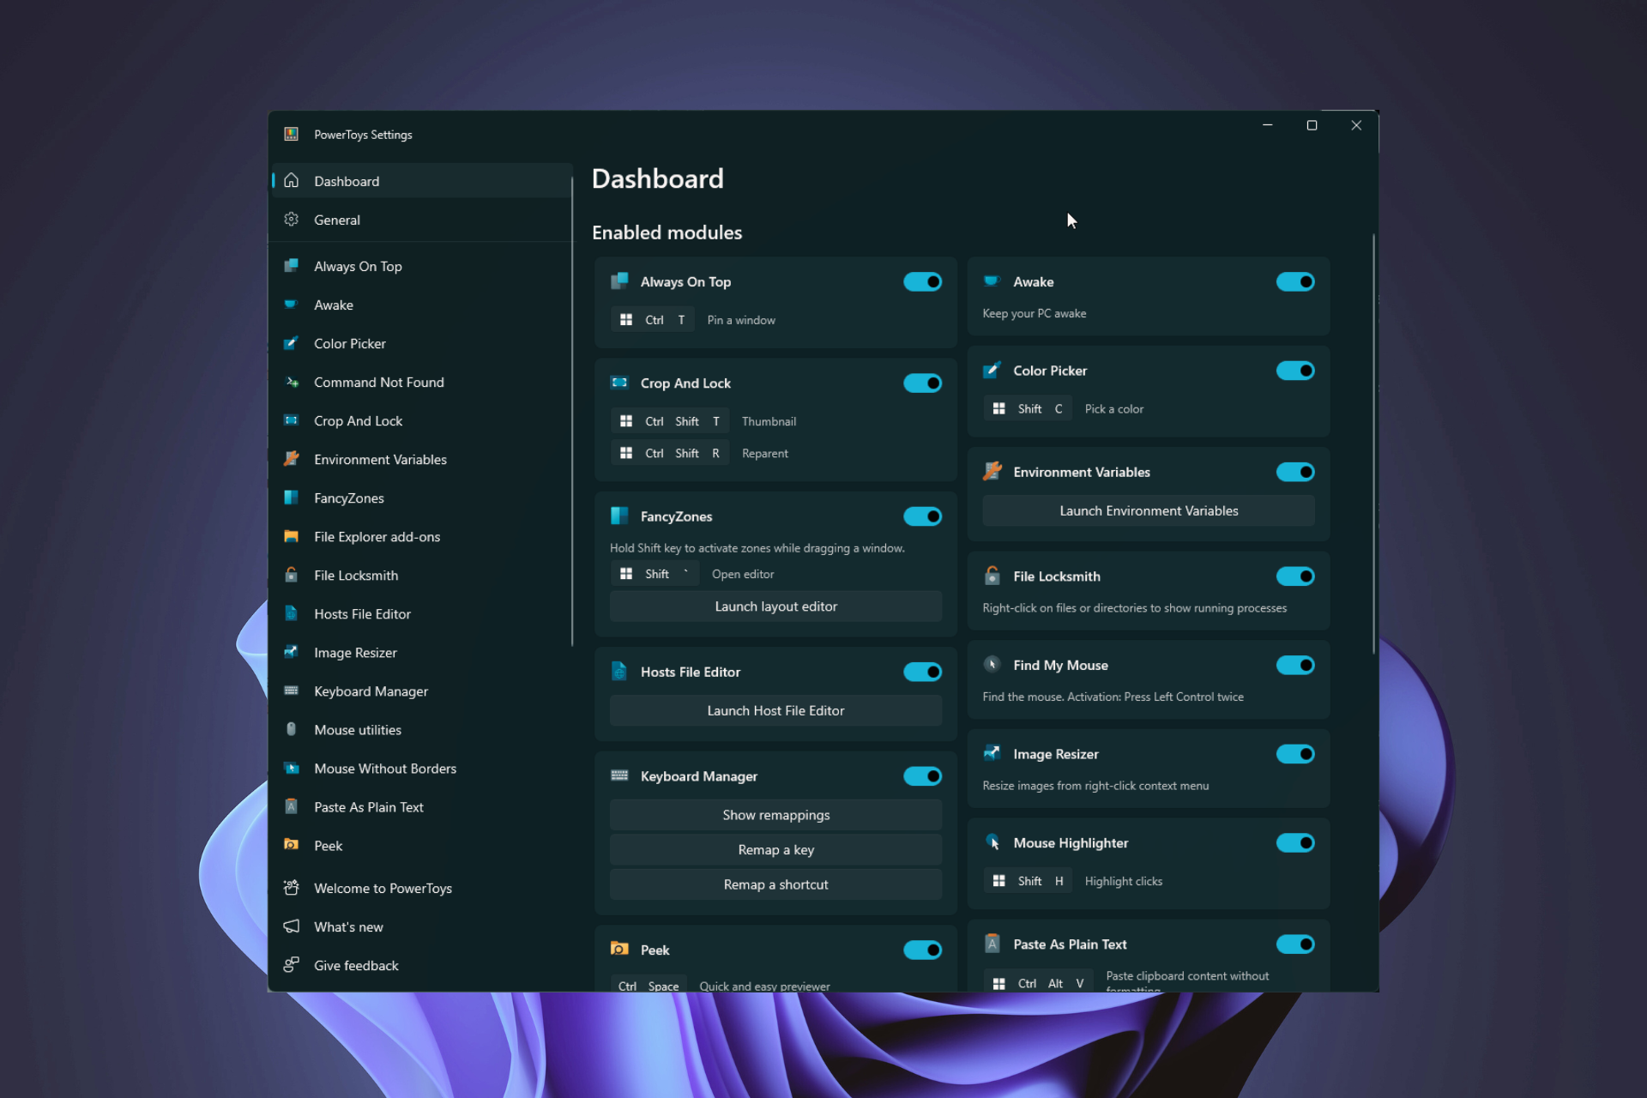This screenshot has width=1647, height=1098.
Task: Click the Remap a shortcut button
Action: pos(775,884)
